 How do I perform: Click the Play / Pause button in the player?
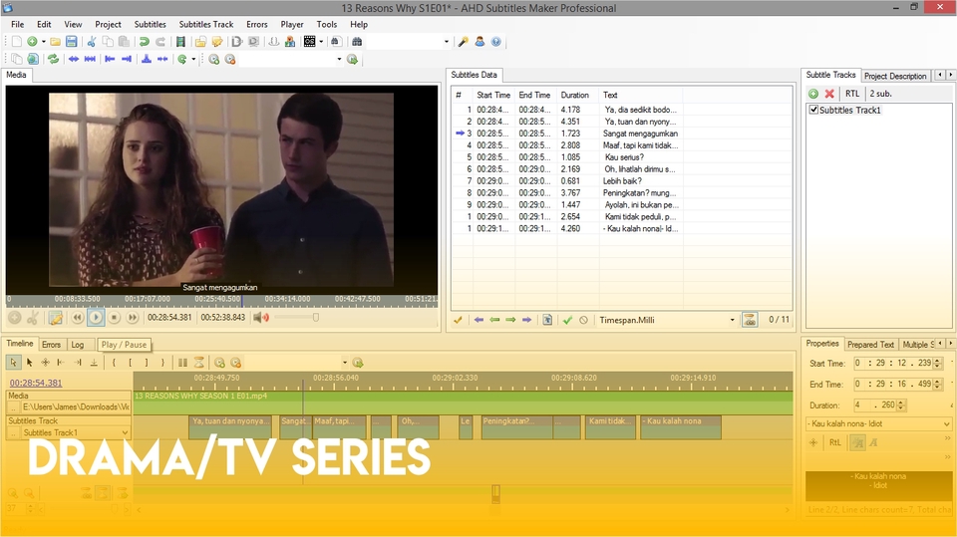pyautogui.click(x=96, y=317)
